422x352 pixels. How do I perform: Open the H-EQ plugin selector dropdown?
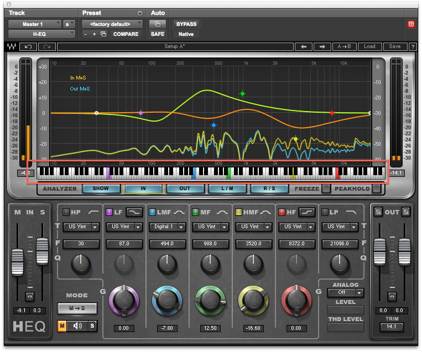(41, 34)
